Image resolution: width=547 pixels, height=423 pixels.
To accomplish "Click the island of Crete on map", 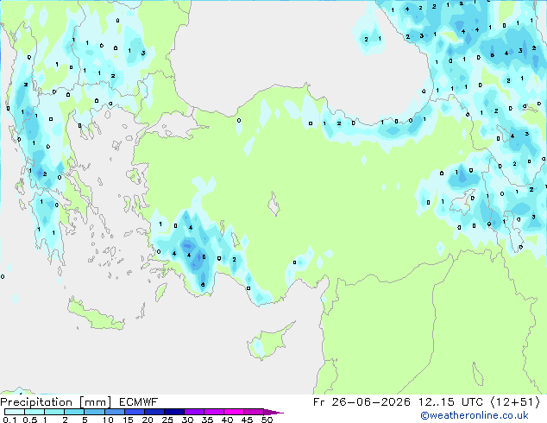I will tap(96, 316).
